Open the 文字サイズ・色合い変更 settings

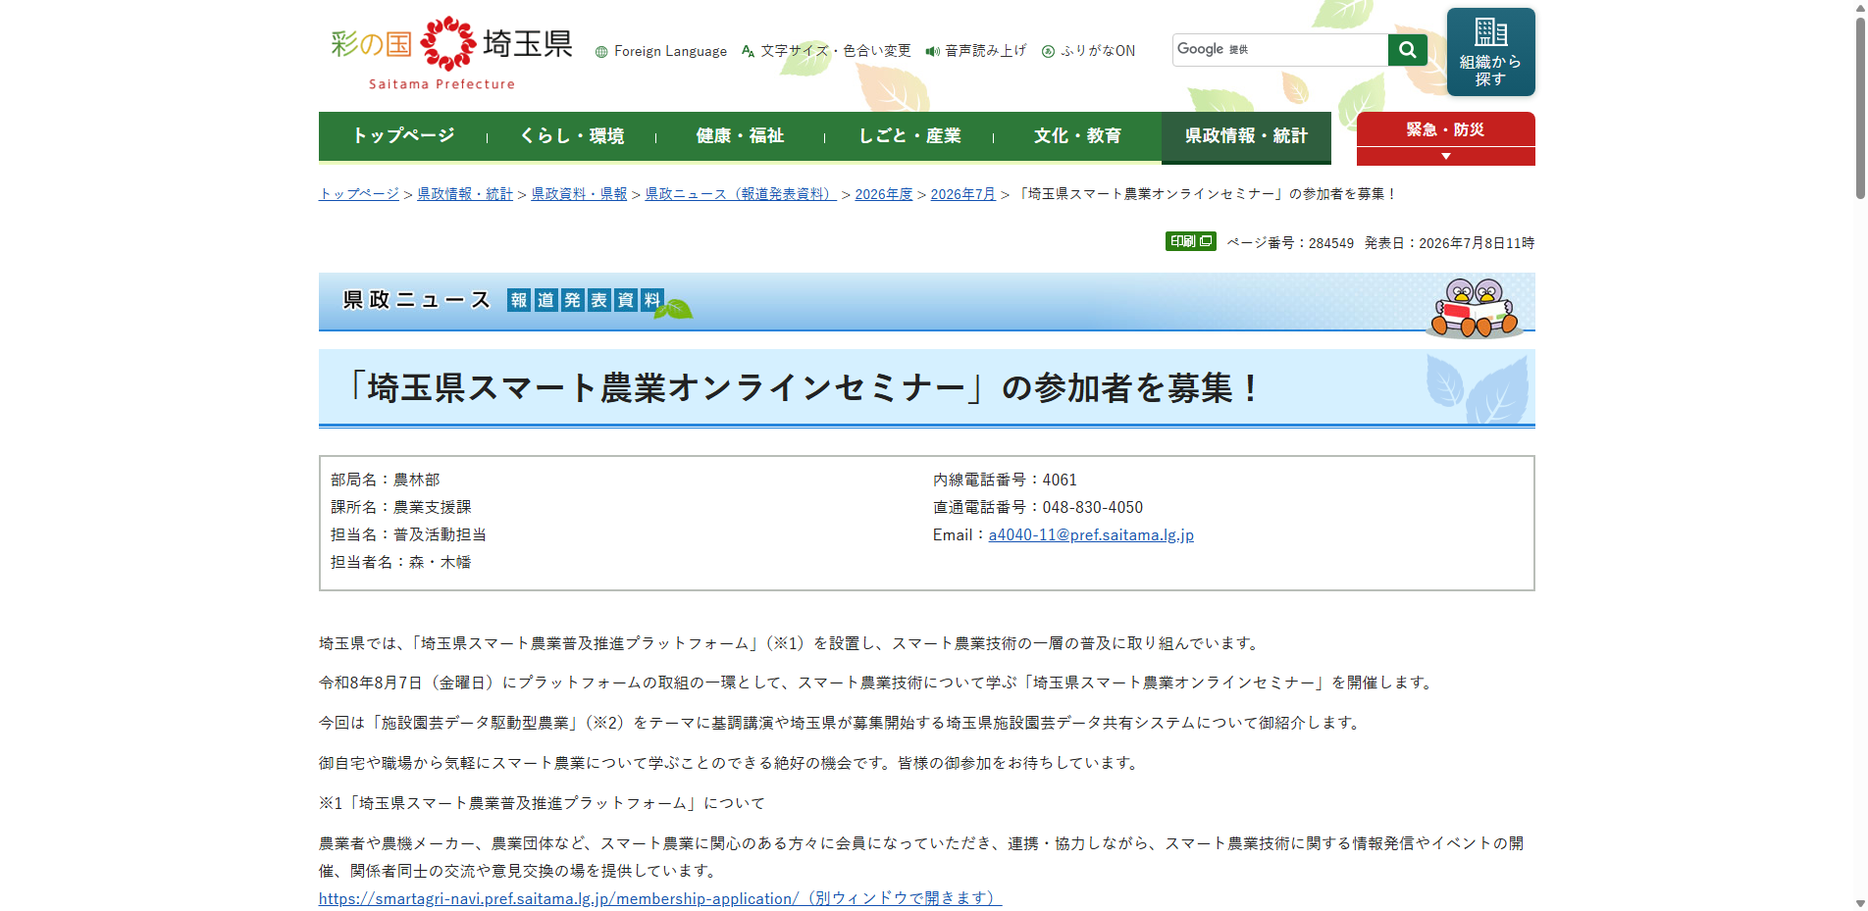tap(826, 51)
